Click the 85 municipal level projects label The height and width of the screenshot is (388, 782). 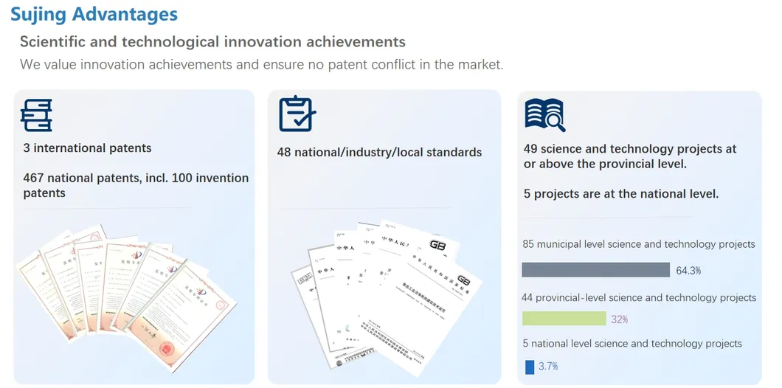pos(638,244)
